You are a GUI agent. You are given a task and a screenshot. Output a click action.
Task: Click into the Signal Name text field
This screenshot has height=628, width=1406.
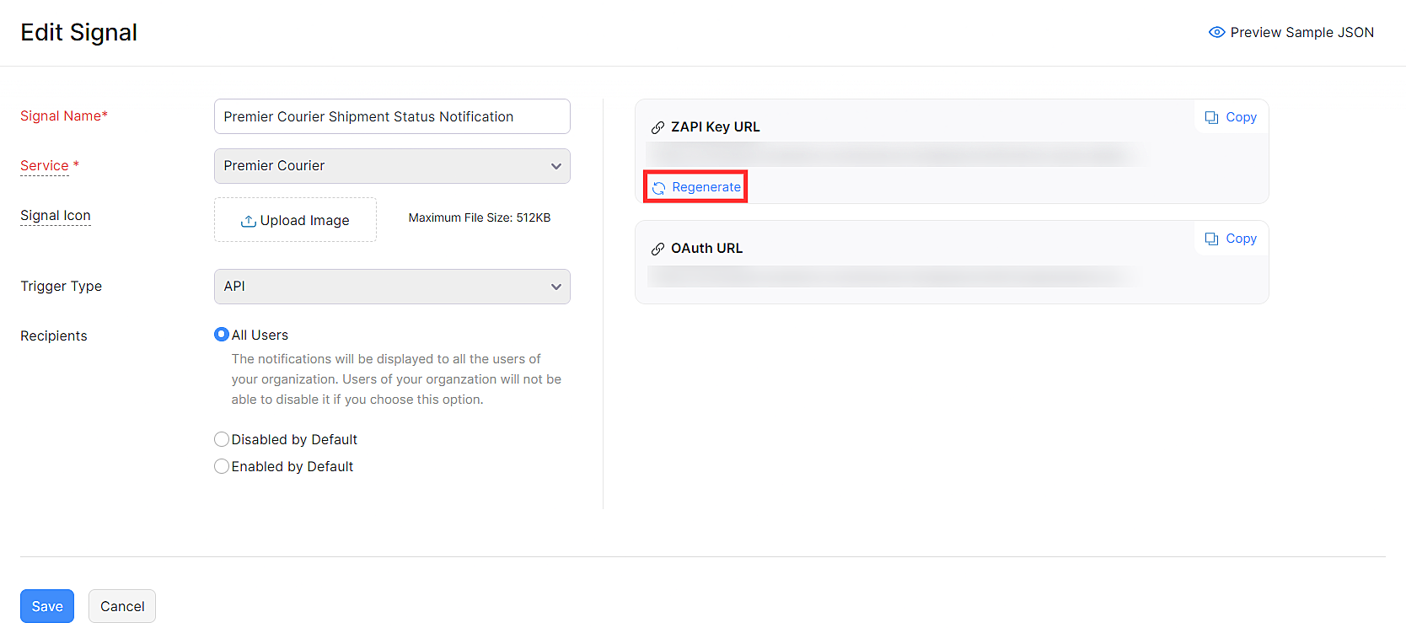(392, 116)
